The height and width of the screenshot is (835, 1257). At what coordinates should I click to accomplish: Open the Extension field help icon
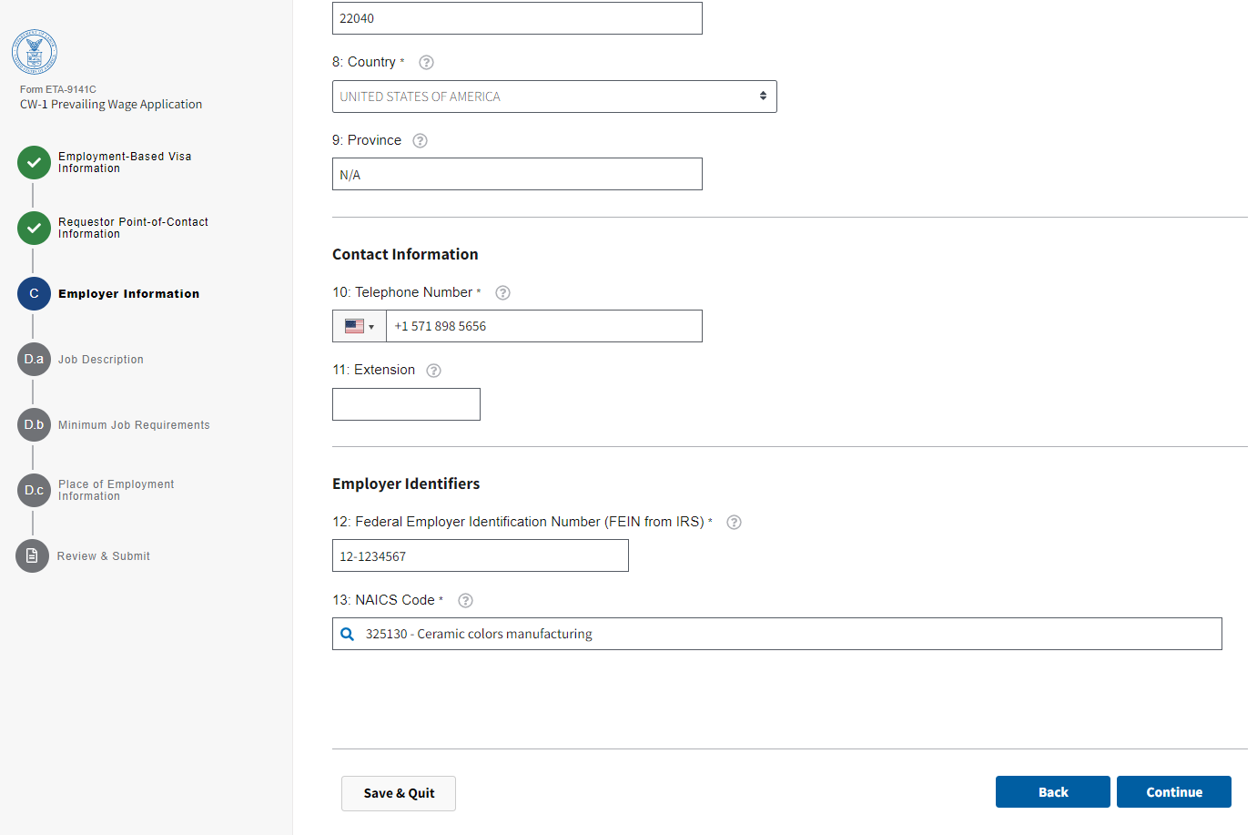click(433, 371)
